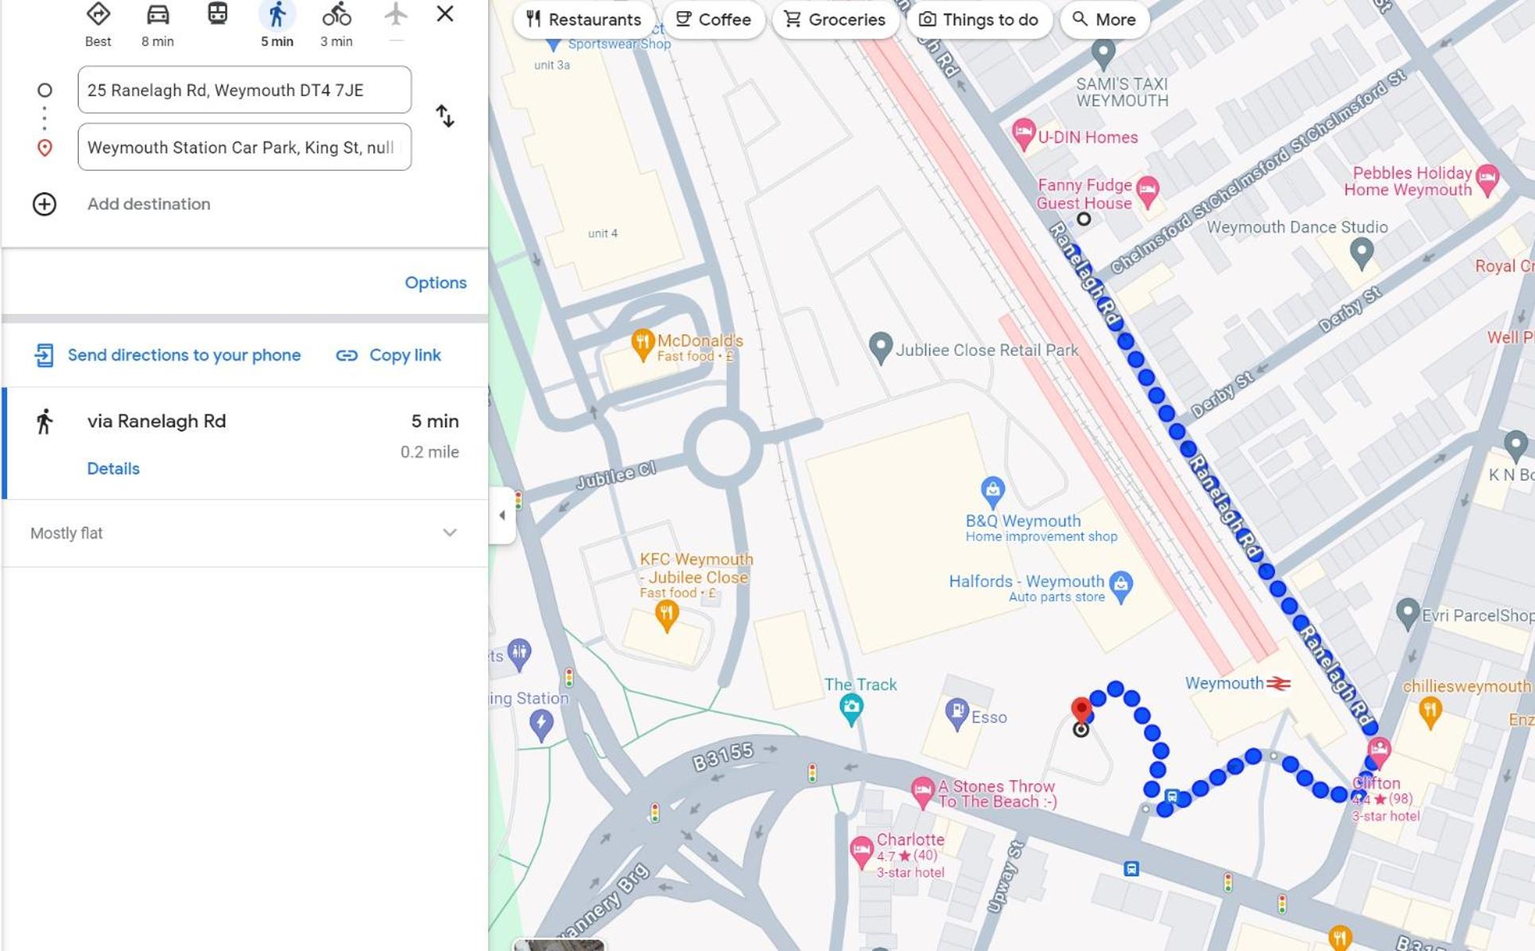Open route Options
The image size is (1535, 951).
(x=436, y=283)
